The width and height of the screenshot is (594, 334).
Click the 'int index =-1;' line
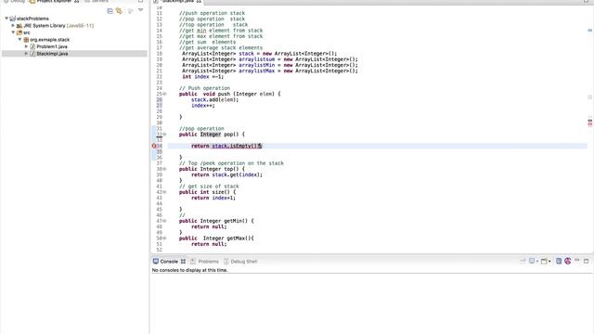(x=203, y=76)
